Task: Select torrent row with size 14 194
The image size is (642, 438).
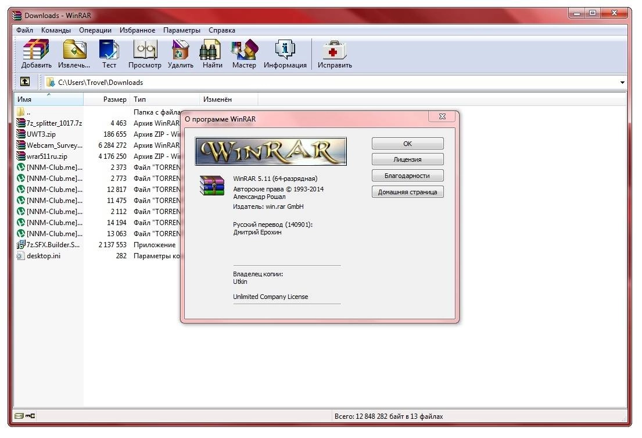Action: (98, 222)
